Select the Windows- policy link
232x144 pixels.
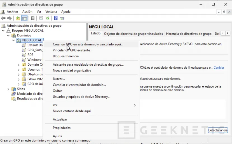pyautogui.click(x=35, y=60)
